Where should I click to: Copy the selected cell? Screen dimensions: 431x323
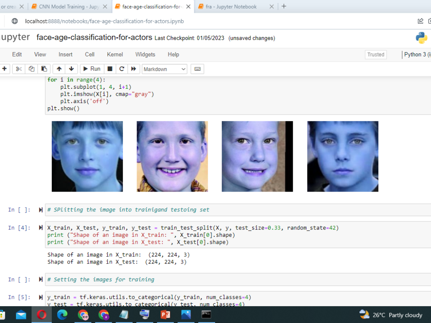[x=31, y=69]
